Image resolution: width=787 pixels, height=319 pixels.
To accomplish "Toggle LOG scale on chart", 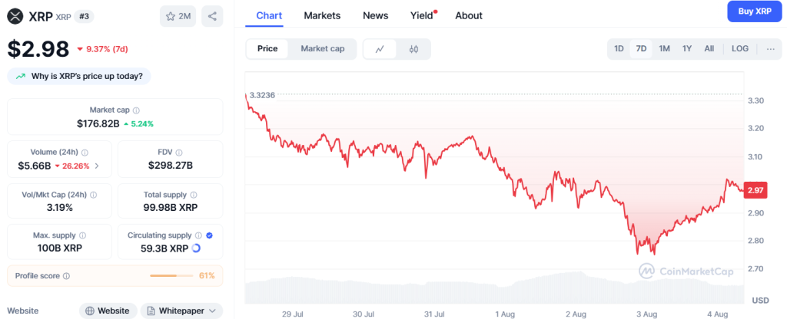I will coord(739,49).
